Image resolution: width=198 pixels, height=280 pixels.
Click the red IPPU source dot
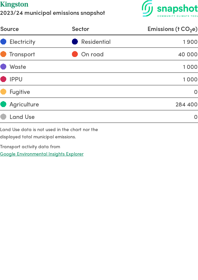point(3,79)
